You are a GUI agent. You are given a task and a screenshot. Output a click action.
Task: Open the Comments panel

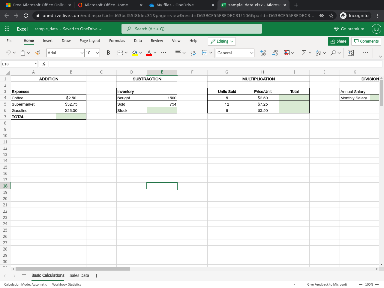(366, 41)
